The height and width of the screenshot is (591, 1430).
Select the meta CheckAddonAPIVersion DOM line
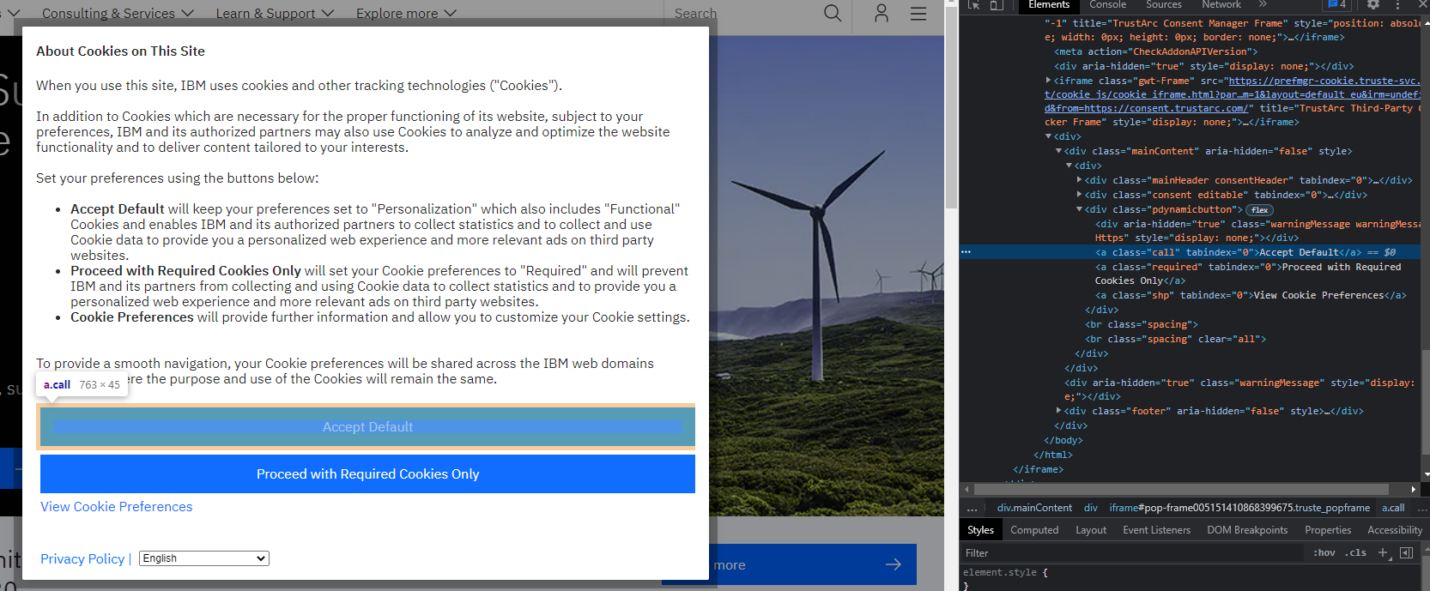1155,51
